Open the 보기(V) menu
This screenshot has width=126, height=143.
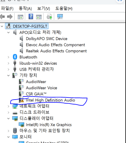coord(44,9)
